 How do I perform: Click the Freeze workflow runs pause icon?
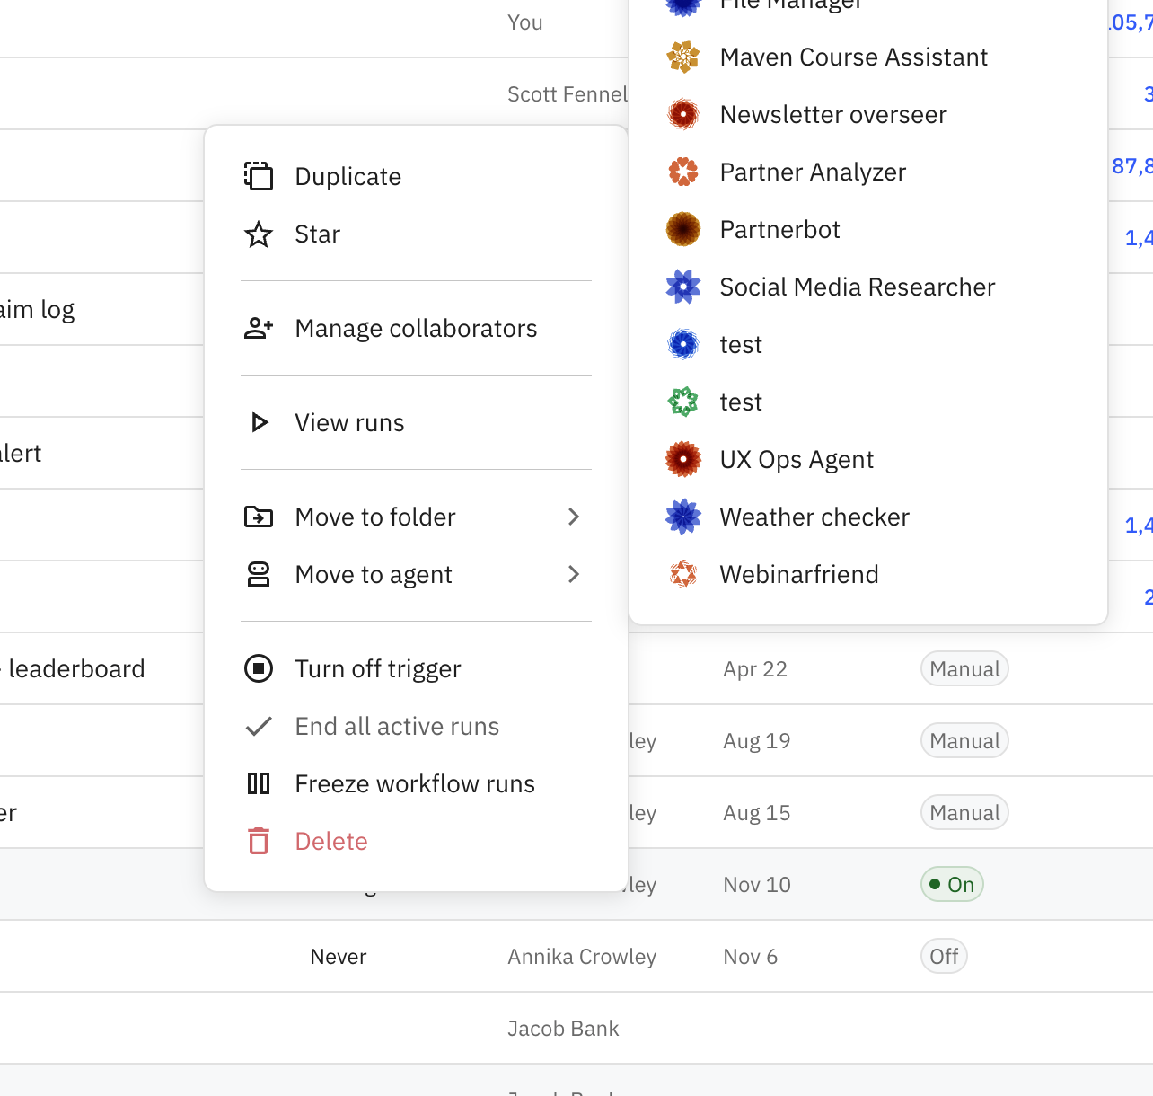[259, 784]
